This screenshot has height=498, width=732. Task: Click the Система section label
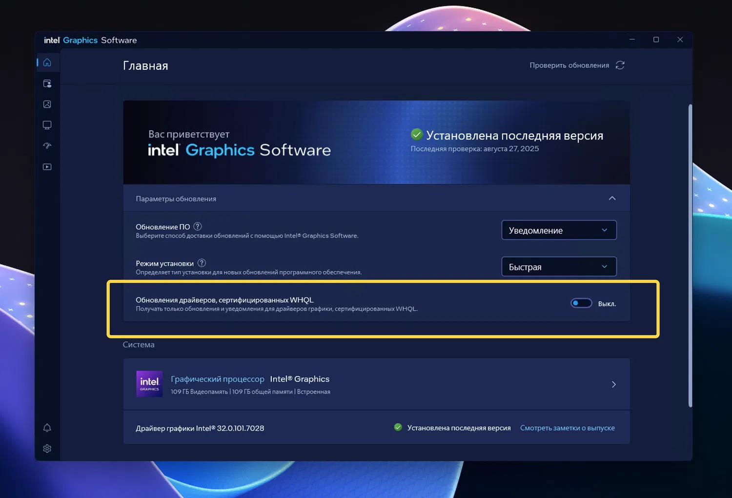[139, 345]
